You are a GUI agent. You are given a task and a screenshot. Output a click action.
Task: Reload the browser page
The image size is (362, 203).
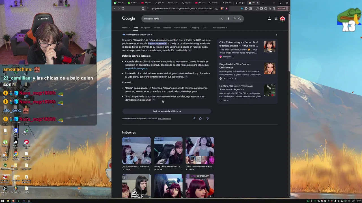(123, 8)
